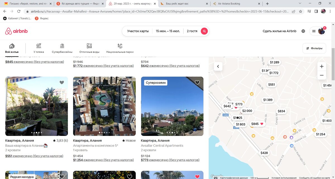Select the 'Всё жилье' category

pyautogui.click(x=12, y=48)
